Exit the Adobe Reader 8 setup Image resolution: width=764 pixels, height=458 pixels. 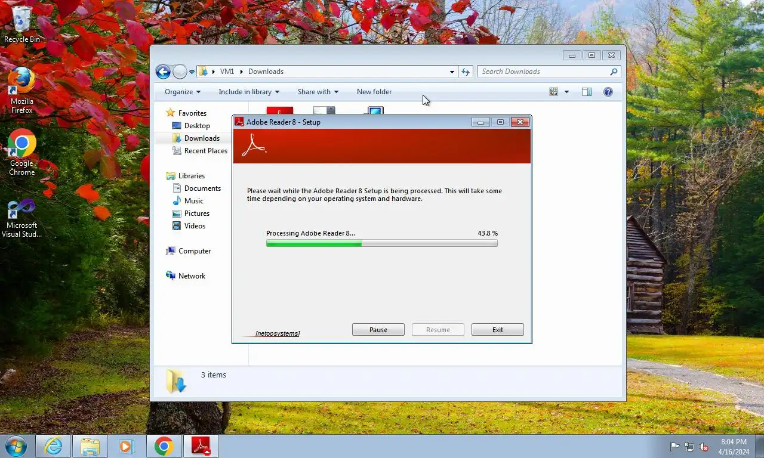pos(498,330)
